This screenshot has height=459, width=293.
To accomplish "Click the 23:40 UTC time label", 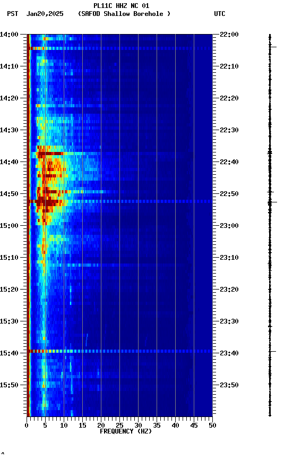I will (229, 353).
